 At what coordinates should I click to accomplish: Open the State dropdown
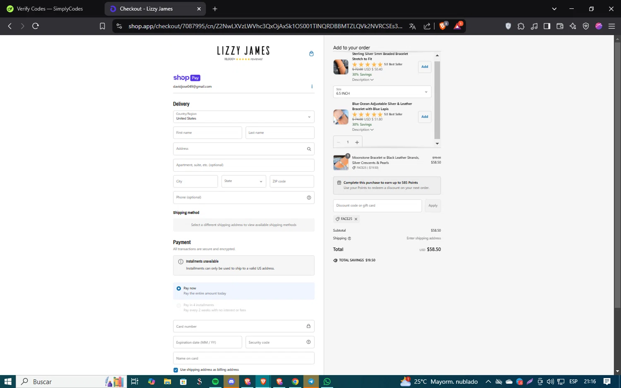[x=243, y=181]
